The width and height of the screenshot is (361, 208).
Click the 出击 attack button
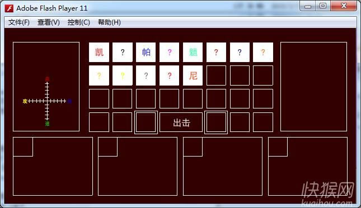point(181,122)
